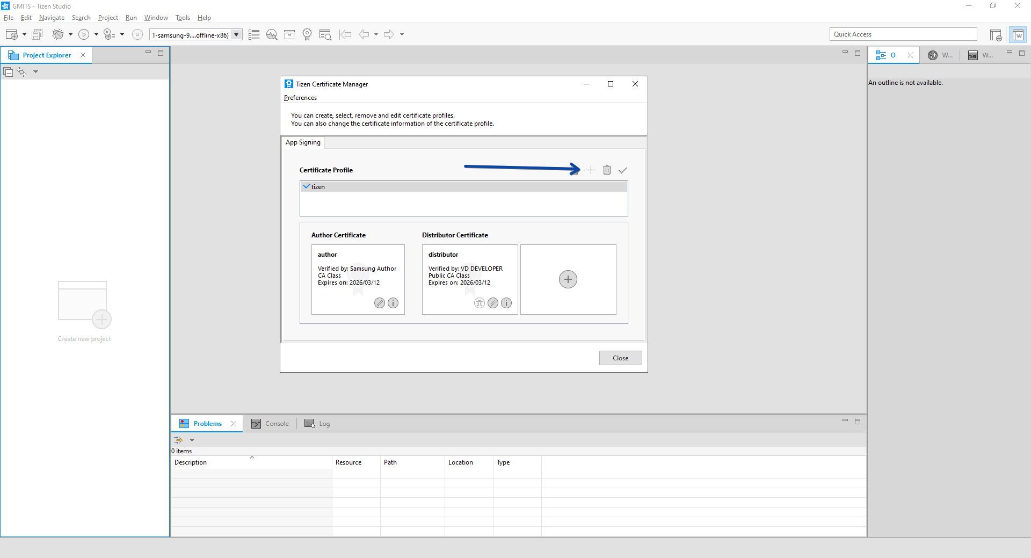
Task: Switch to the Console tab
Action: (x=270, y=424)
